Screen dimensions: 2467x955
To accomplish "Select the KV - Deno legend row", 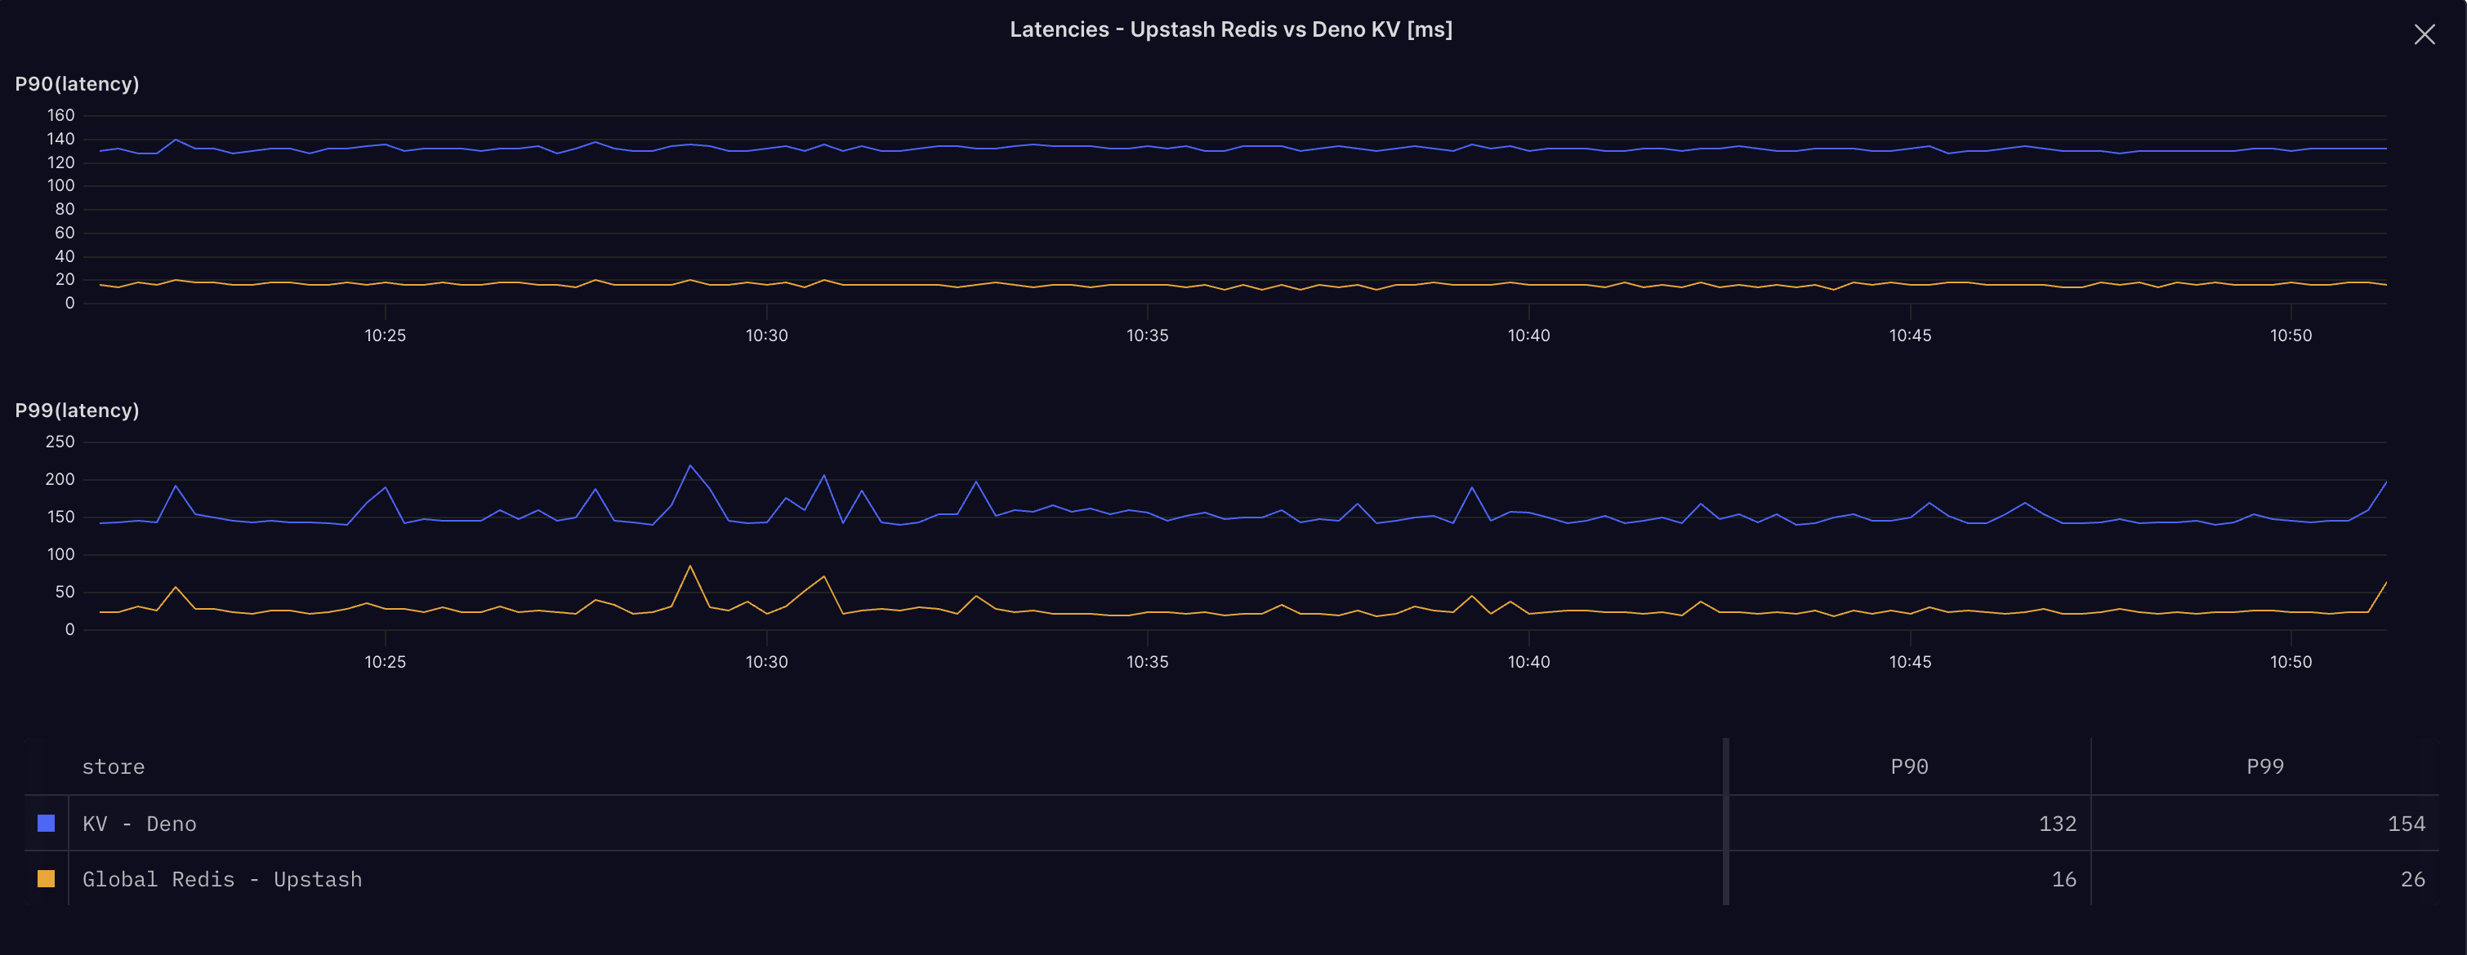I will point(140,824).
